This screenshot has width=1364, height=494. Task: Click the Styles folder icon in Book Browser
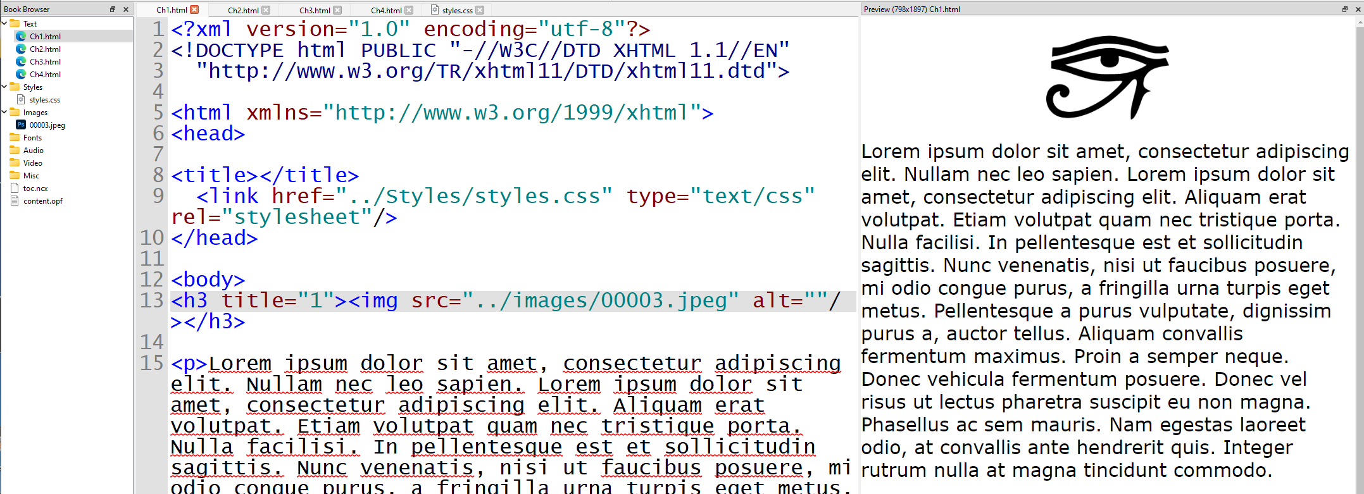[x=15, y=87]
